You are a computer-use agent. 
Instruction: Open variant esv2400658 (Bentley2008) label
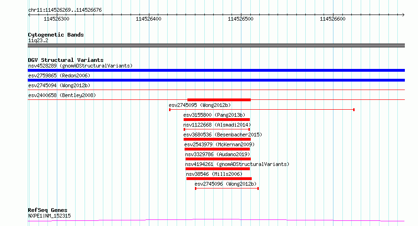[62, 95]
